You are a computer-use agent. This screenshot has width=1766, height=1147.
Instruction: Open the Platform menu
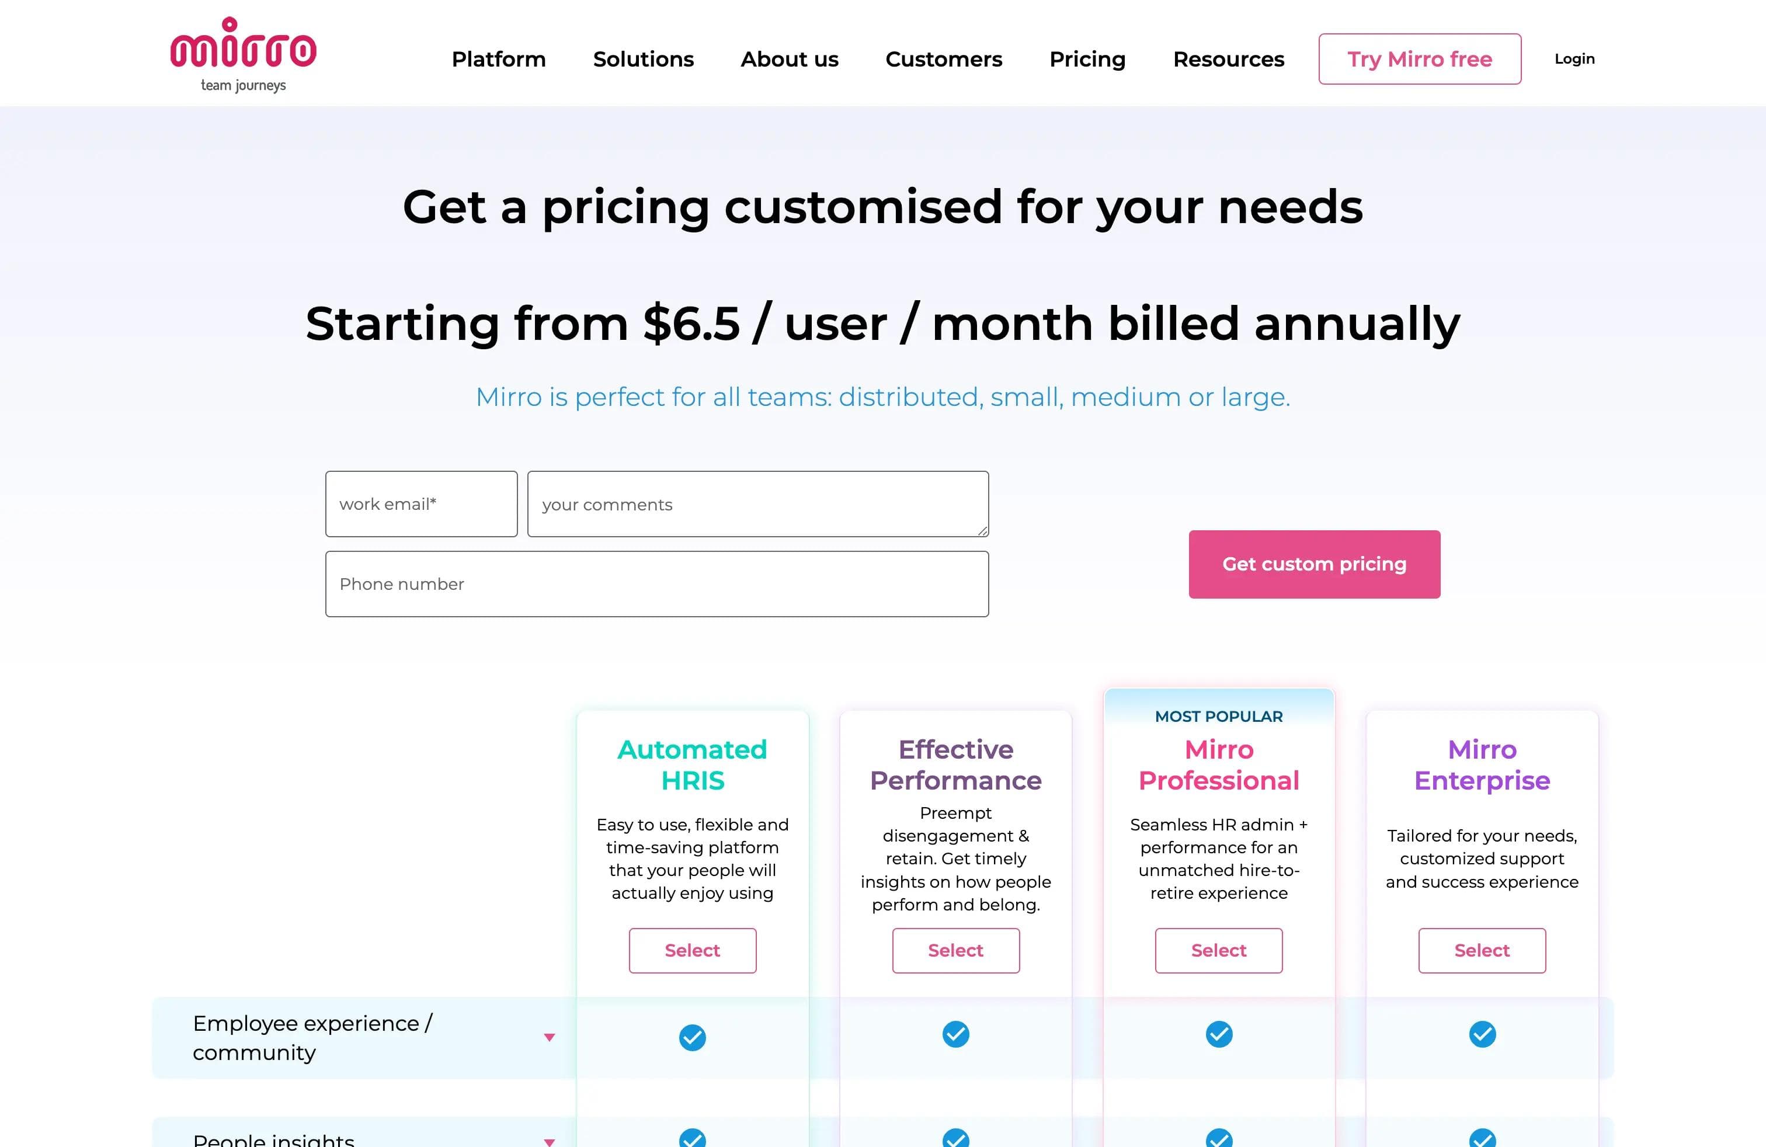[x=499, y=60]
